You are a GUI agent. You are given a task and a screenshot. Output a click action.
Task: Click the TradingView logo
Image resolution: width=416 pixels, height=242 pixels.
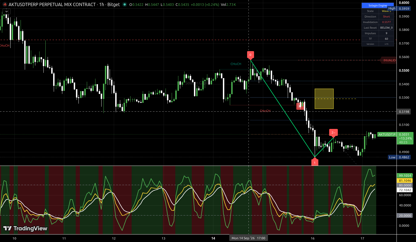[x=25, y=228]
